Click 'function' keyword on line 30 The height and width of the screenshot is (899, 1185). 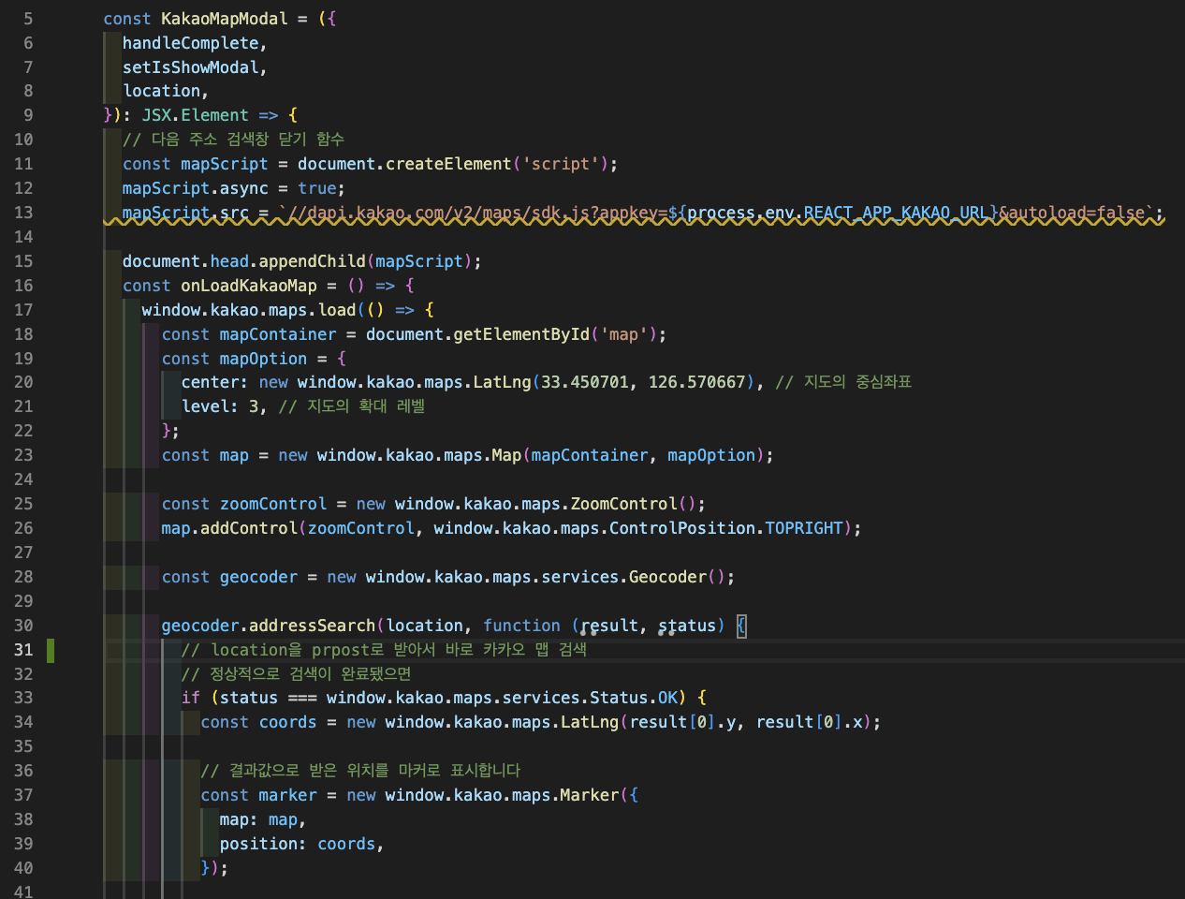click(521, 626)
